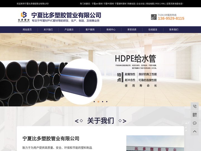Open 热推信息 link in top bar

131,4
